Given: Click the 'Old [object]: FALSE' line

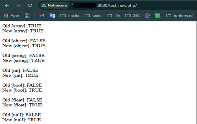Looking at the screenshot, I should point(24,41).
